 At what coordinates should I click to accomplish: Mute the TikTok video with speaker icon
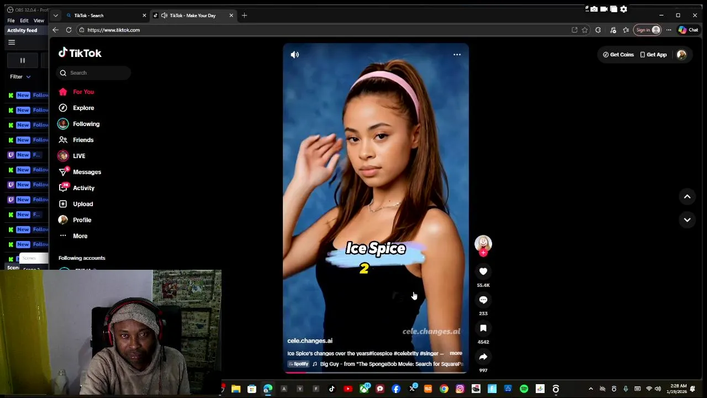click(x=295, y=55)
